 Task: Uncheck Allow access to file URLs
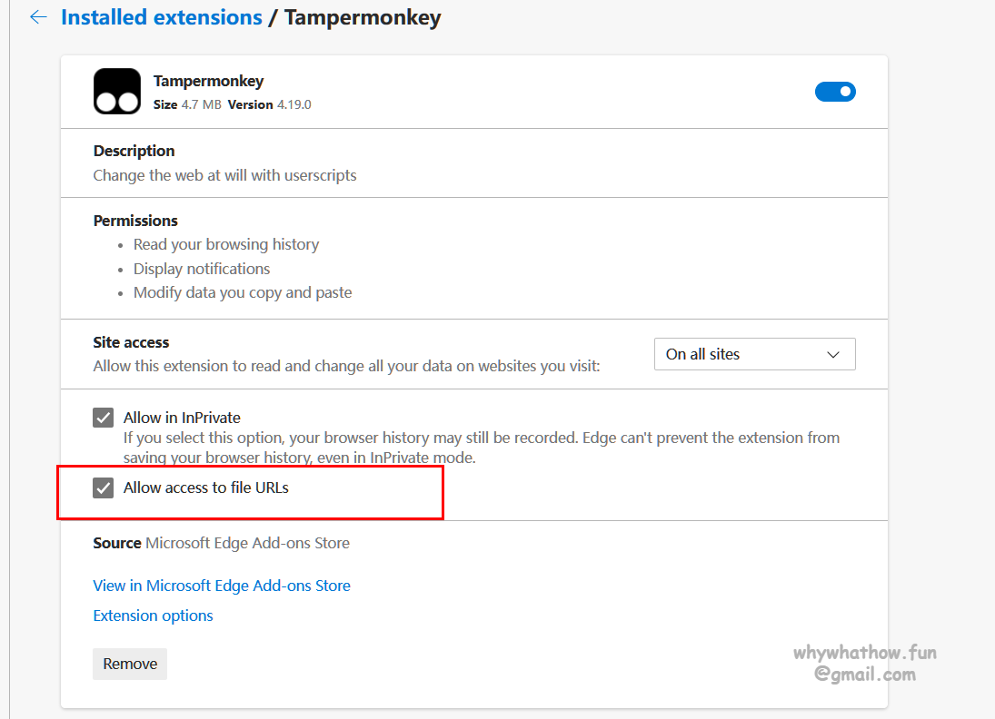click(x=104, y=488)
